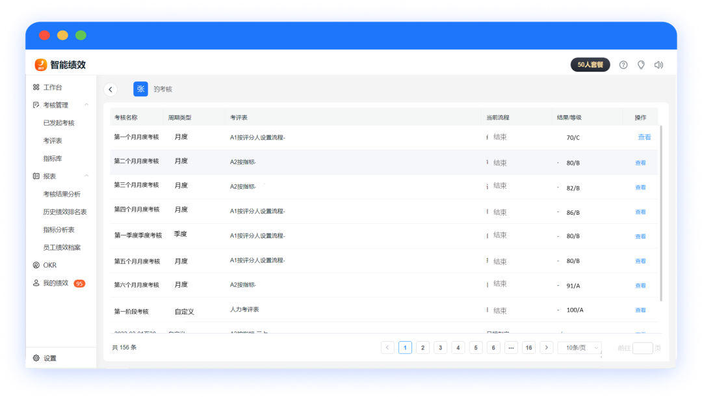
Task: Select page 4 in pagination
Action: pos(458,348)
